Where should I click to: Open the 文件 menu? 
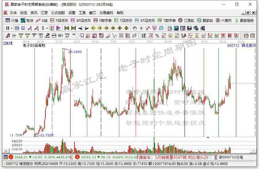point(13,13)
